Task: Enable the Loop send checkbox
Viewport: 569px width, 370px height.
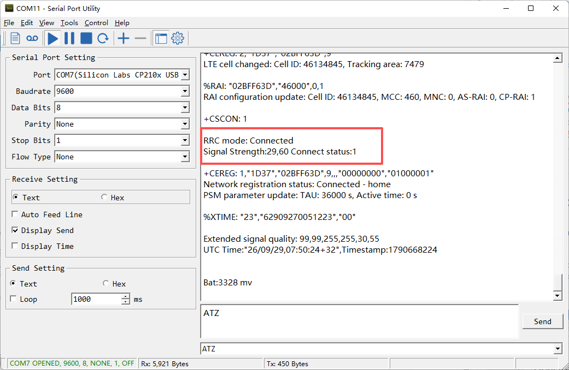Action: click(x=14, y=299)
